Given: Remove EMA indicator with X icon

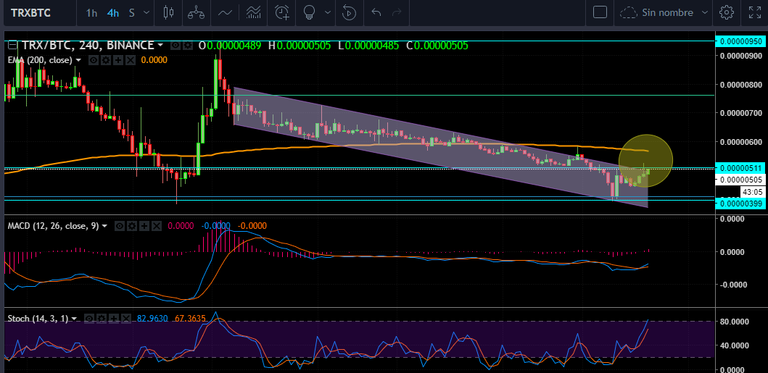Looking at the screenshot, I should 130,60.
